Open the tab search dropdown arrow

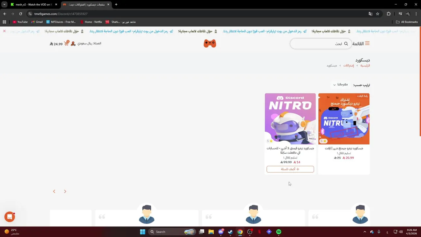(4, 5)
